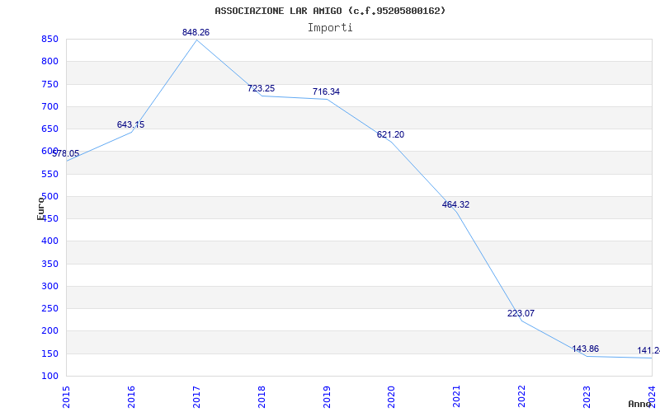
Task: Click the 578.05 data label
Action: tap(66, 153)
